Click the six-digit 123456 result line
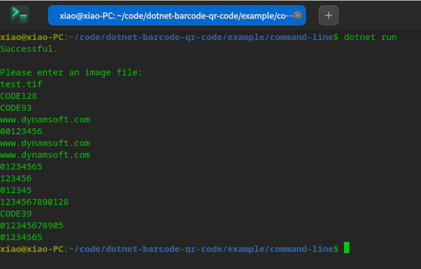Viewport: 421px width, 269px height. coord(16,178)
